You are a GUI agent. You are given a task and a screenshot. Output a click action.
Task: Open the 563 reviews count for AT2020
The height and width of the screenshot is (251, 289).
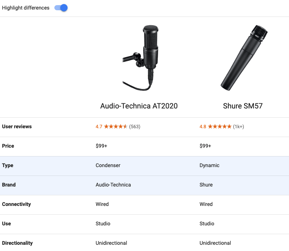135,127
